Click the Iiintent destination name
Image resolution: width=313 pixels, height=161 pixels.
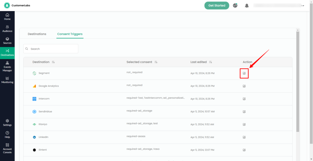point(43,150)
